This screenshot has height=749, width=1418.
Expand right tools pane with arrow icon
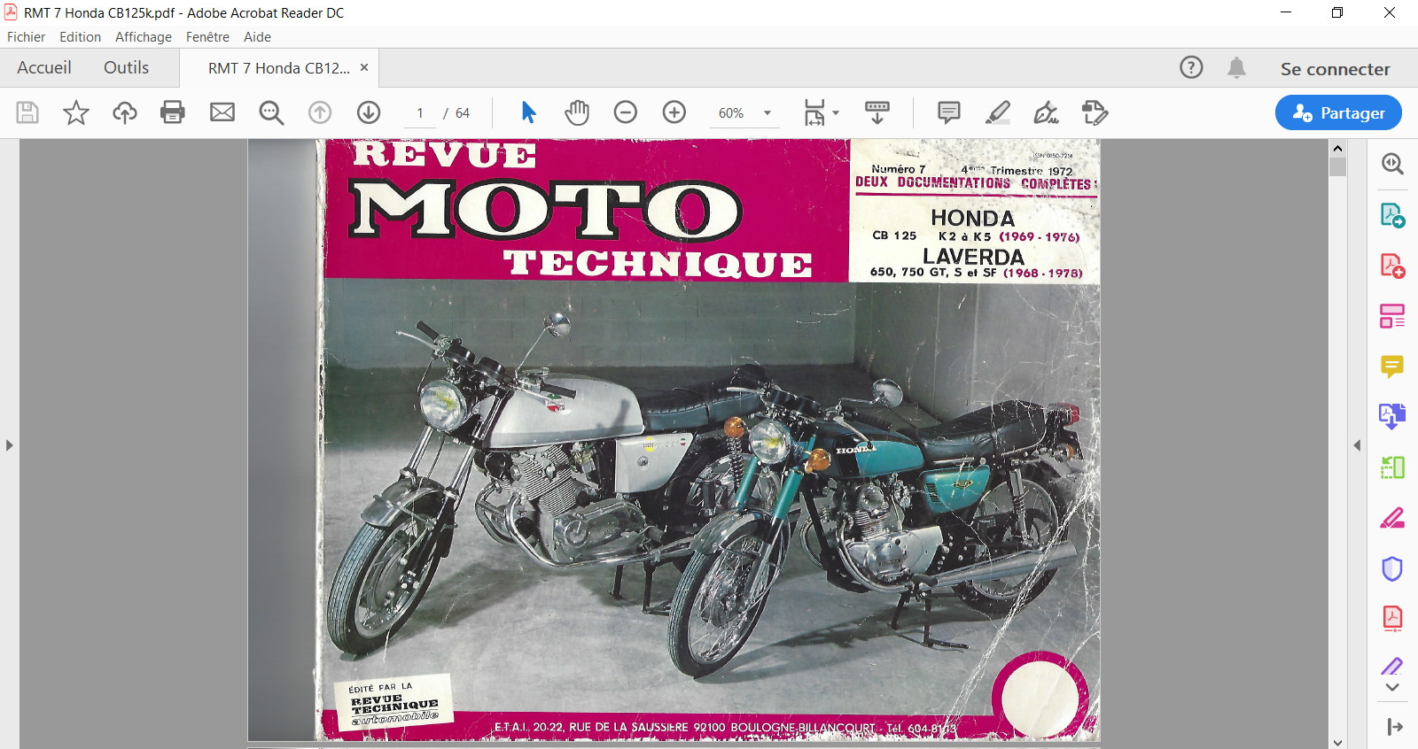point(1394,727)
